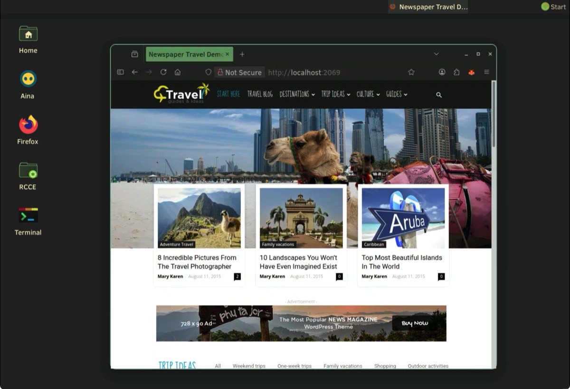Click the website search magnifier icon

439,95
